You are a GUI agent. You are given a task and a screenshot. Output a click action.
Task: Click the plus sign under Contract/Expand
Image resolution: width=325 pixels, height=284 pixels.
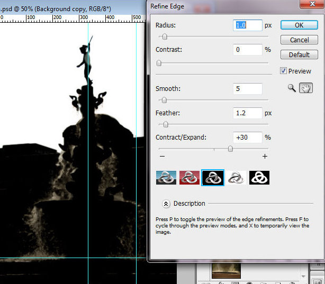pos(265,156)
